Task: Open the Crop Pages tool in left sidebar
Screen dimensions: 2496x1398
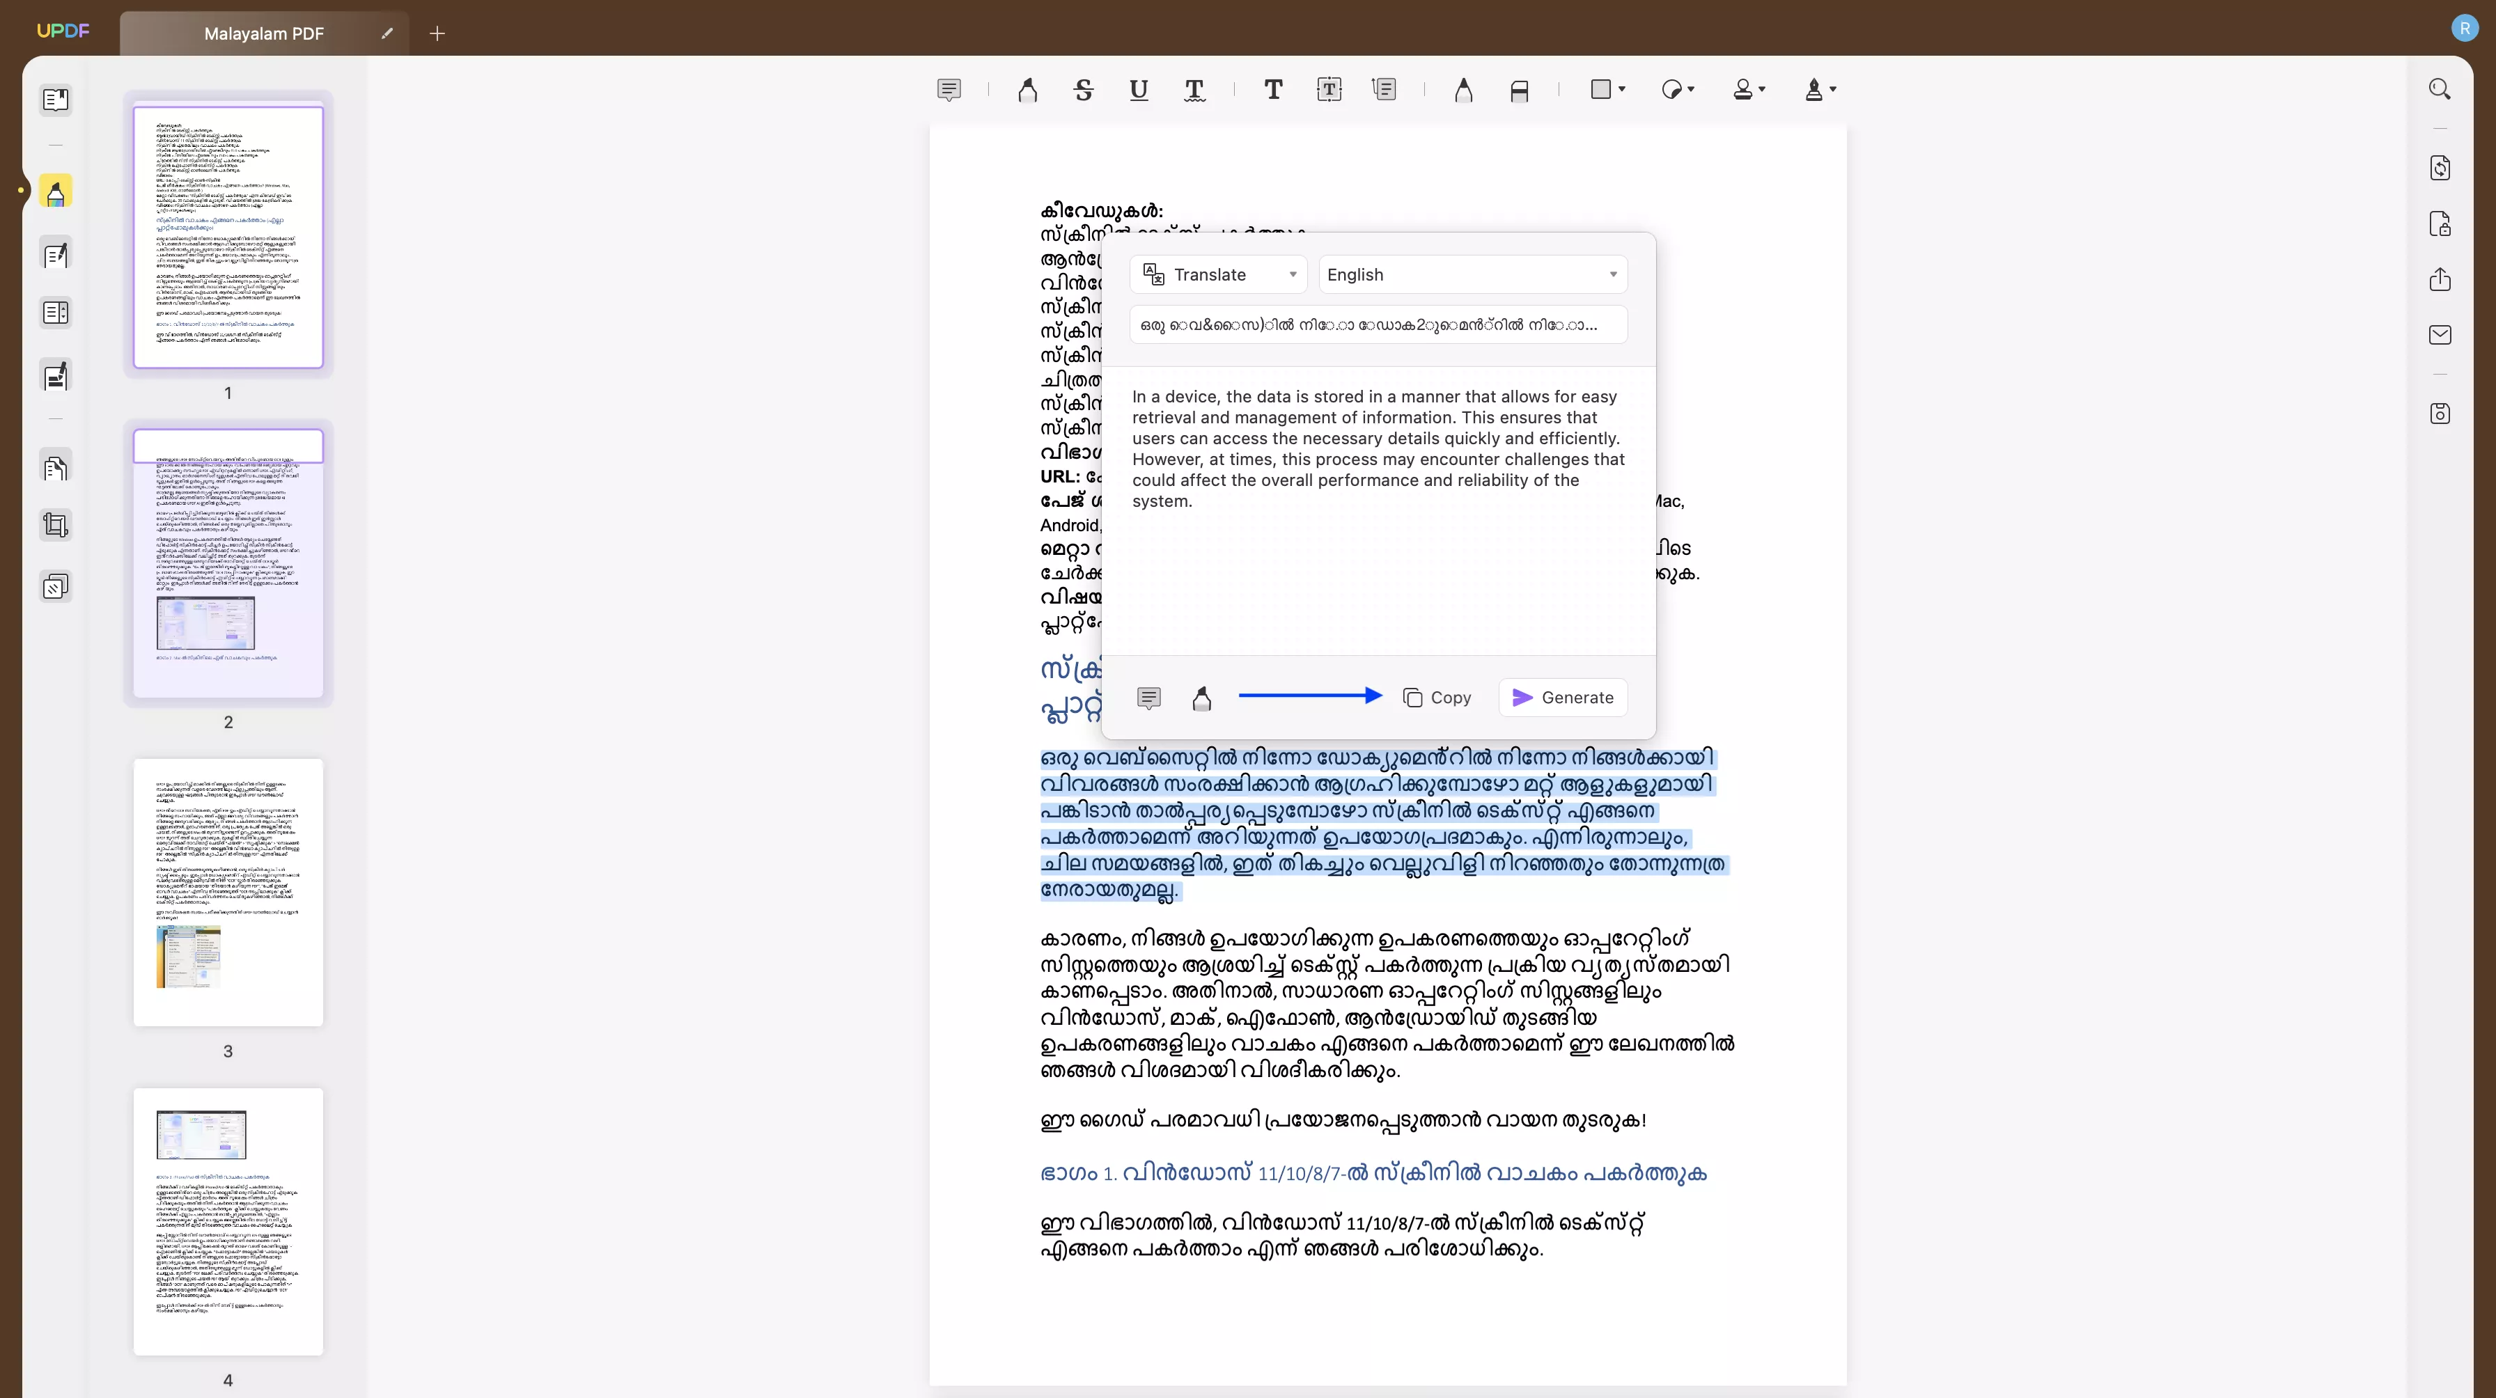Action: coord(55,525)
